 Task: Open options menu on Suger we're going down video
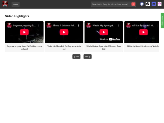point(39,26)
